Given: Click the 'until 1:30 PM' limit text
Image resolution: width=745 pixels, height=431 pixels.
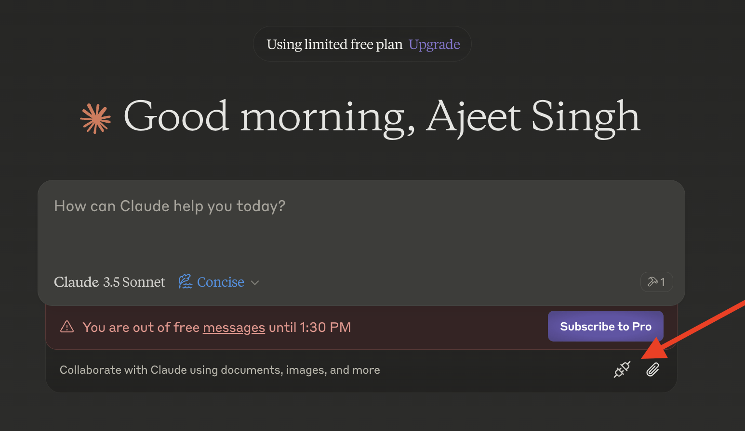Looking at the screenshot, I should tap(310, 328).
